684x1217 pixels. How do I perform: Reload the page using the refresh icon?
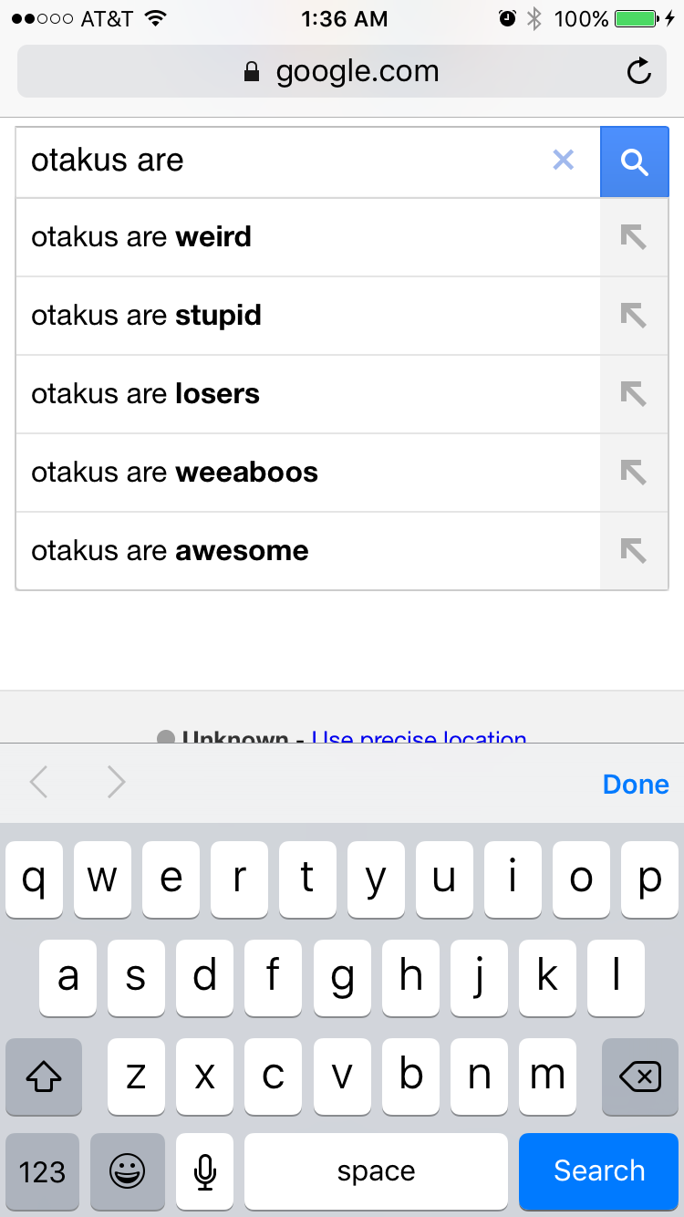(639, 71)
